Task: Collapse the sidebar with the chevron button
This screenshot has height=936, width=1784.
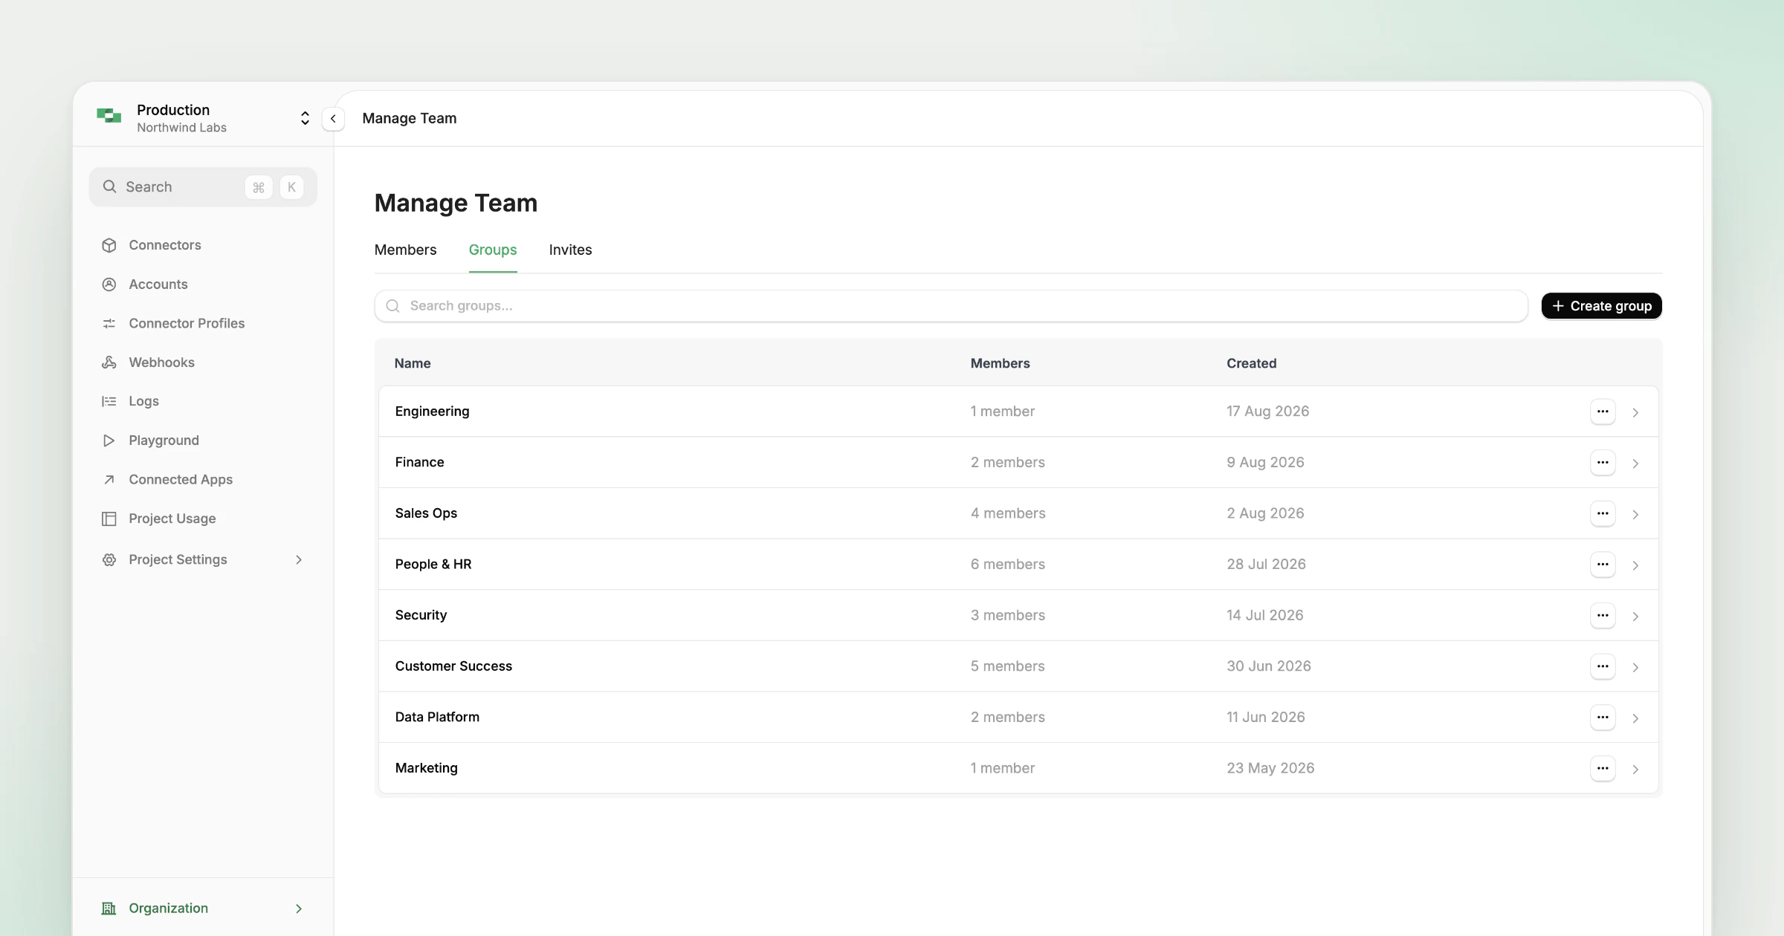Action: 333,119
